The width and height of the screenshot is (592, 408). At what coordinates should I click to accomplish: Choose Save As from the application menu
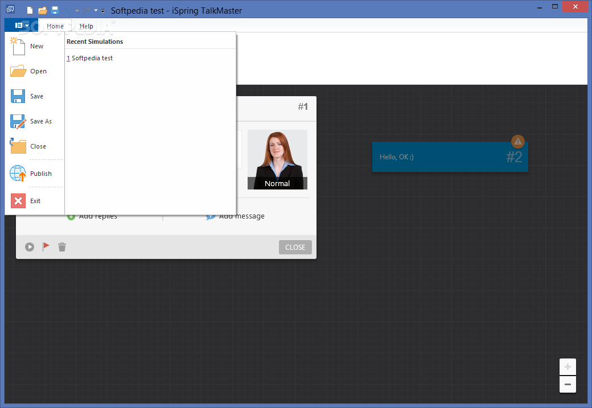pos(35,121)
